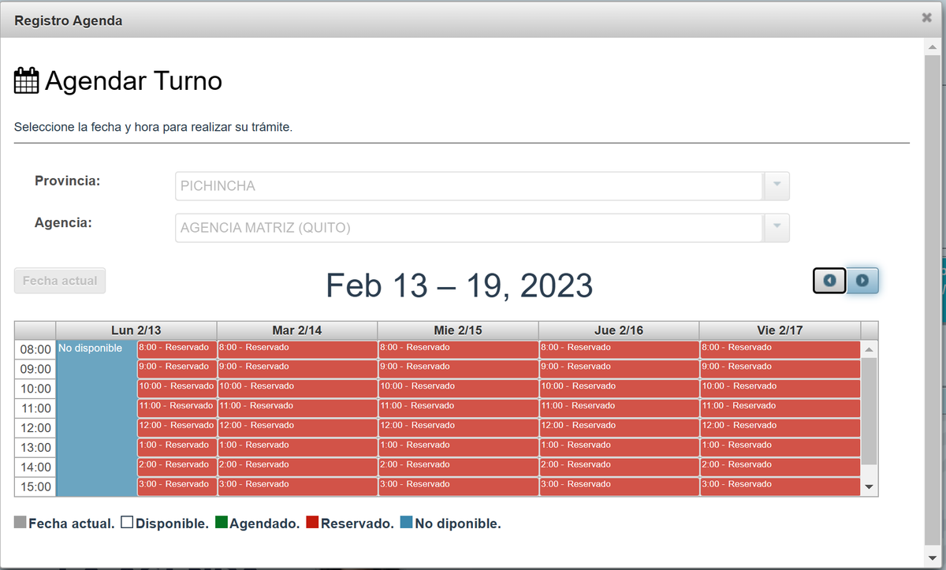
Task: Click the 10:00 time row label
Action: [x=35, y=389]
